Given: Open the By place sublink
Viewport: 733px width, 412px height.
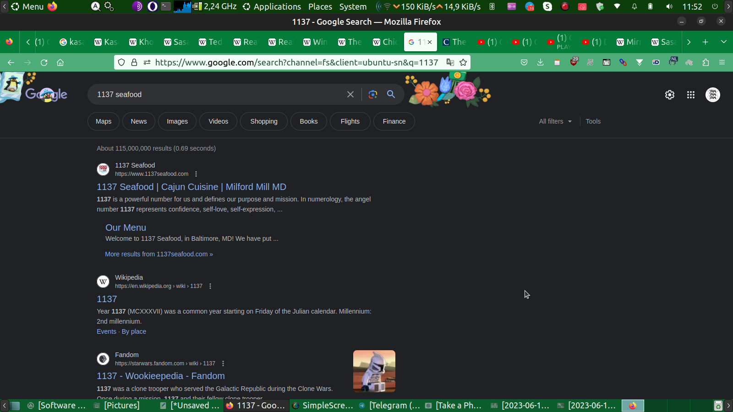Looking at the screenshot, I should click(x=134, y=331).
